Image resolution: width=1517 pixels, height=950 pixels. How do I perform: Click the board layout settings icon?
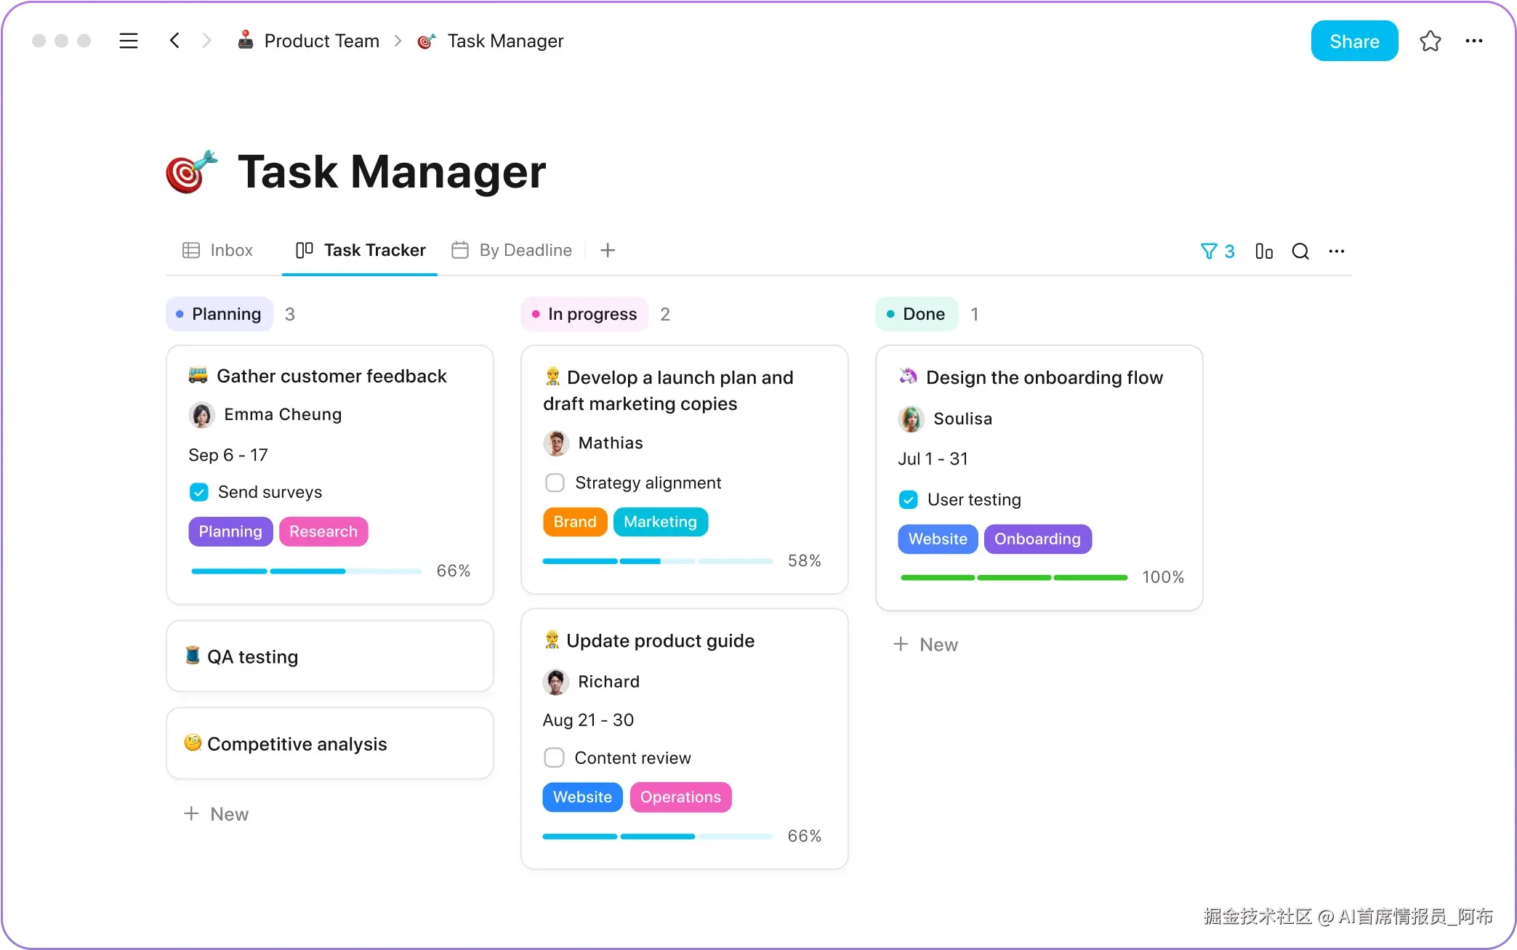click(x=1264, y=251)
